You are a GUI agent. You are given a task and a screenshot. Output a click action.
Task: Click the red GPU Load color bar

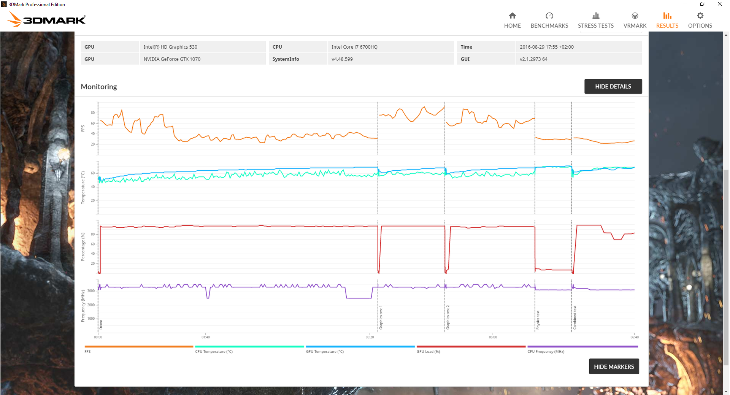[x=471, y=346]
